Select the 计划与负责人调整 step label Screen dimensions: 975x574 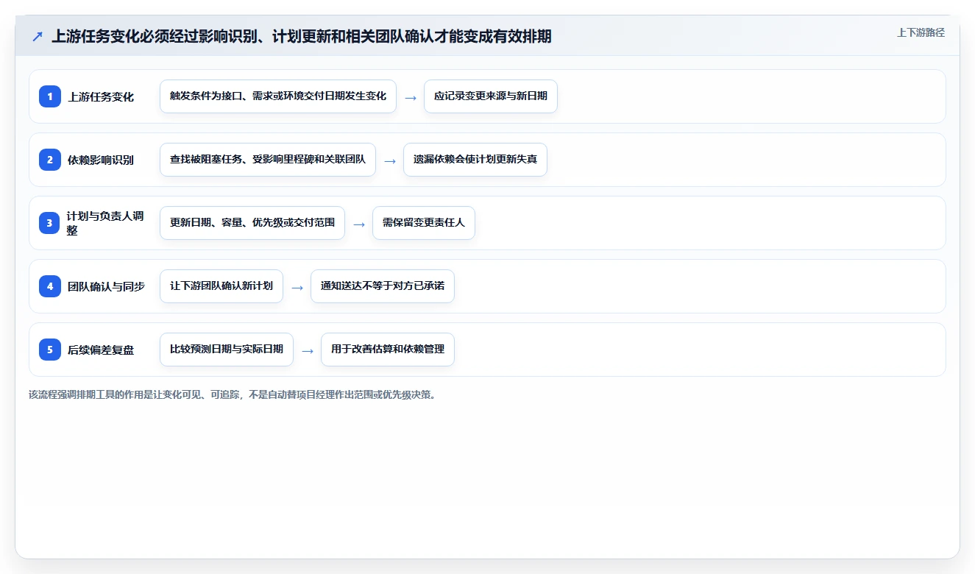pyautogui.click(x=105, y=223)
